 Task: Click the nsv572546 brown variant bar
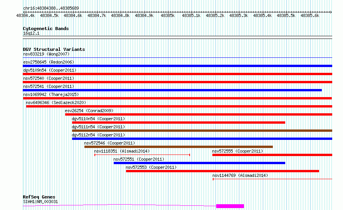(178, 147)
